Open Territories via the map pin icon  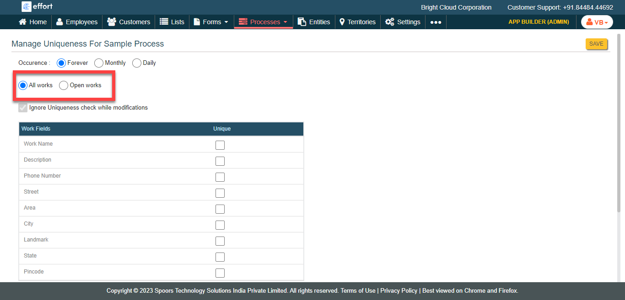coord(342,22)
